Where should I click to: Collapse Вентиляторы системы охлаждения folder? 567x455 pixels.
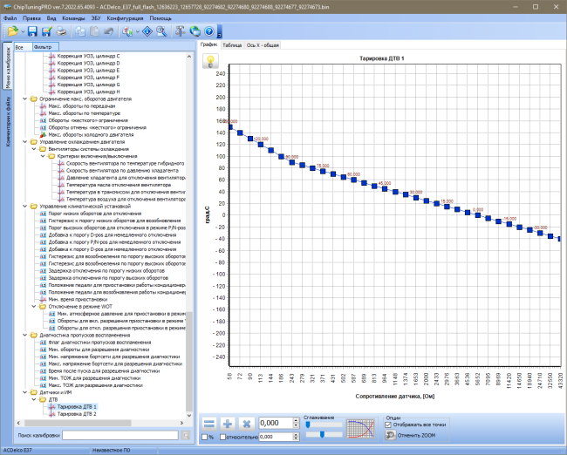point(34,149)
